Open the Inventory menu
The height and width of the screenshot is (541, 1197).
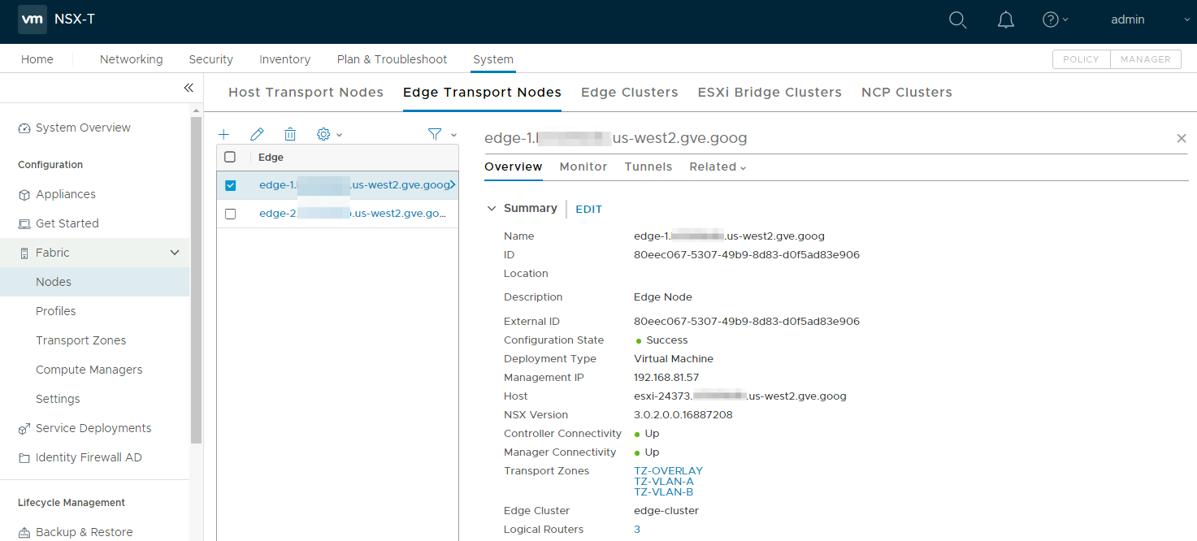click(x=285, y=59)
